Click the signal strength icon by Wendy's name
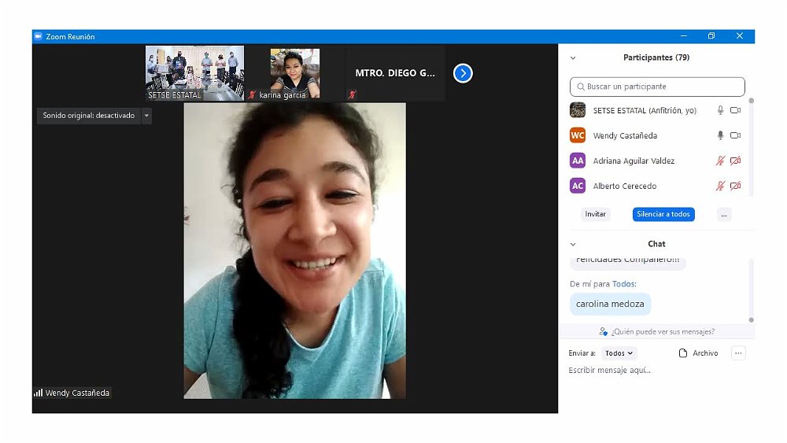Image resolution: width=787 pixels, height=443 pixels. pyautogui.click(x=38, y=393)
